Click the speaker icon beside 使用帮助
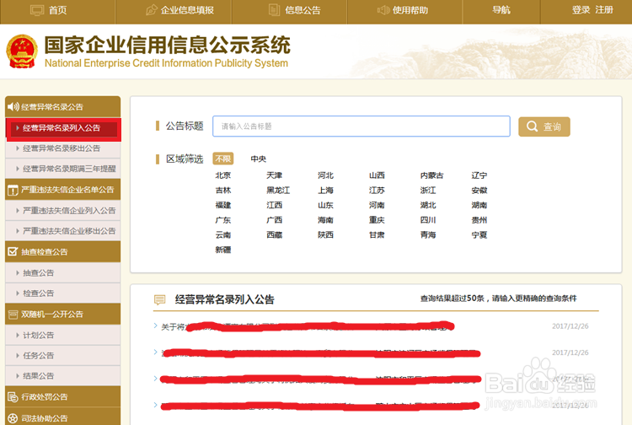 [383, 9]
